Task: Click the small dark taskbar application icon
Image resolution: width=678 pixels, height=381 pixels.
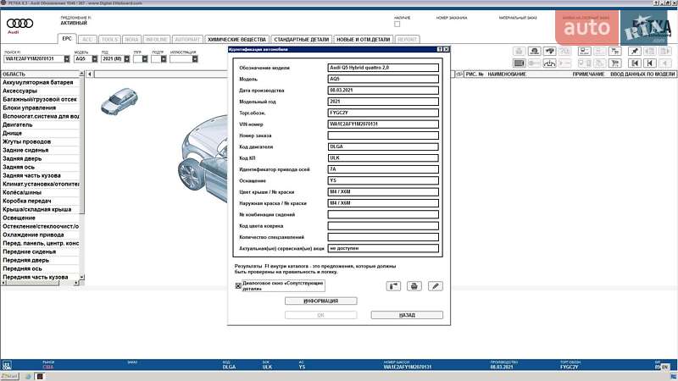Action: (x=40, y=376)
